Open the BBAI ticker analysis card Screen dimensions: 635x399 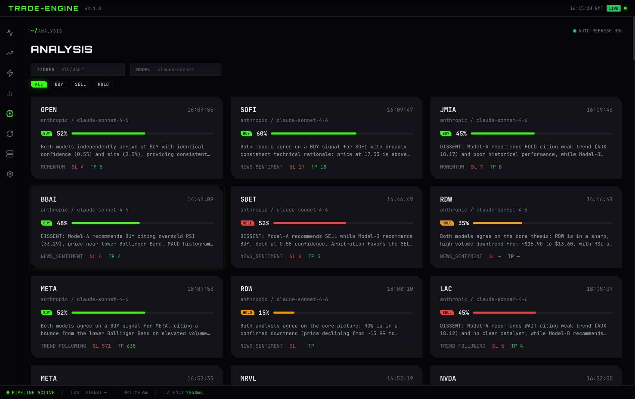(127, 227)
